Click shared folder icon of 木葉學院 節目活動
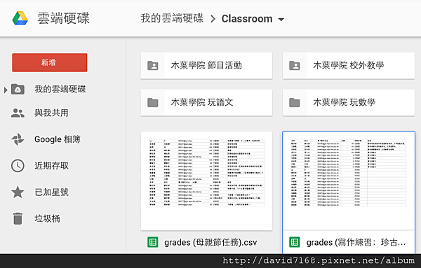The width and height of the screenshot is (421, 268). click(x=153, y=66)
